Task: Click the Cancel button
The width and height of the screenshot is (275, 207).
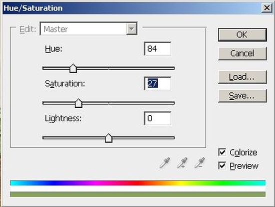Action: point(242,54)
